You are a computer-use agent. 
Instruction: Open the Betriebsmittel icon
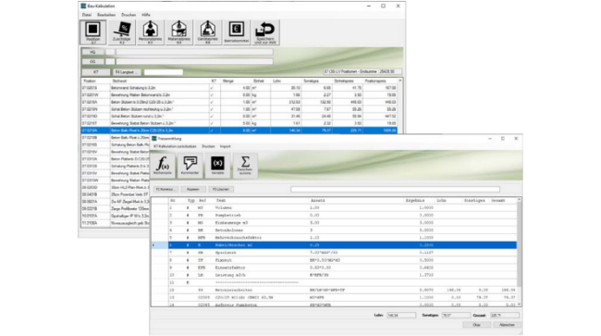click(237, 32)
